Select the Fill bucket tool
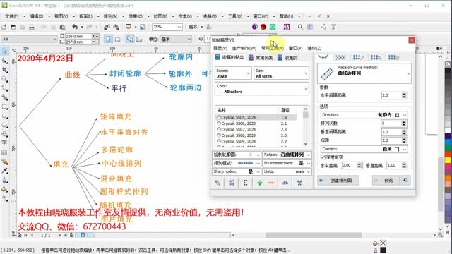 [4, 189]
